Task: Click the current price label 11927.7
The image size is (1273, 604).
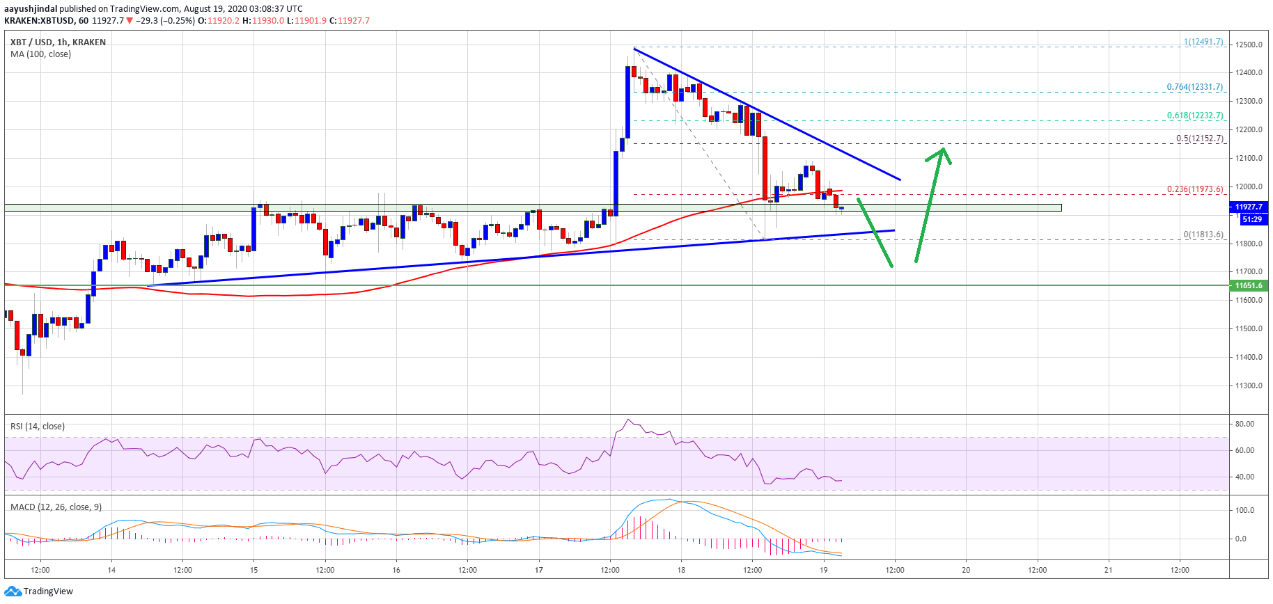Action: tap(1248, 207)
